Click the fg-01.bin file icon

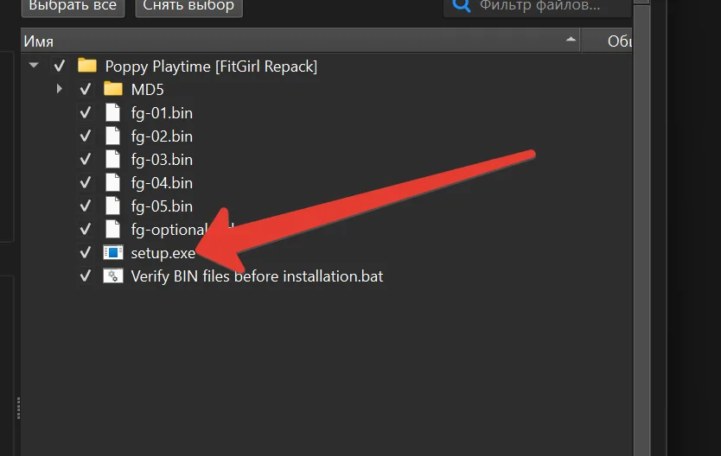pyautogui.click(x=112, y=112)
